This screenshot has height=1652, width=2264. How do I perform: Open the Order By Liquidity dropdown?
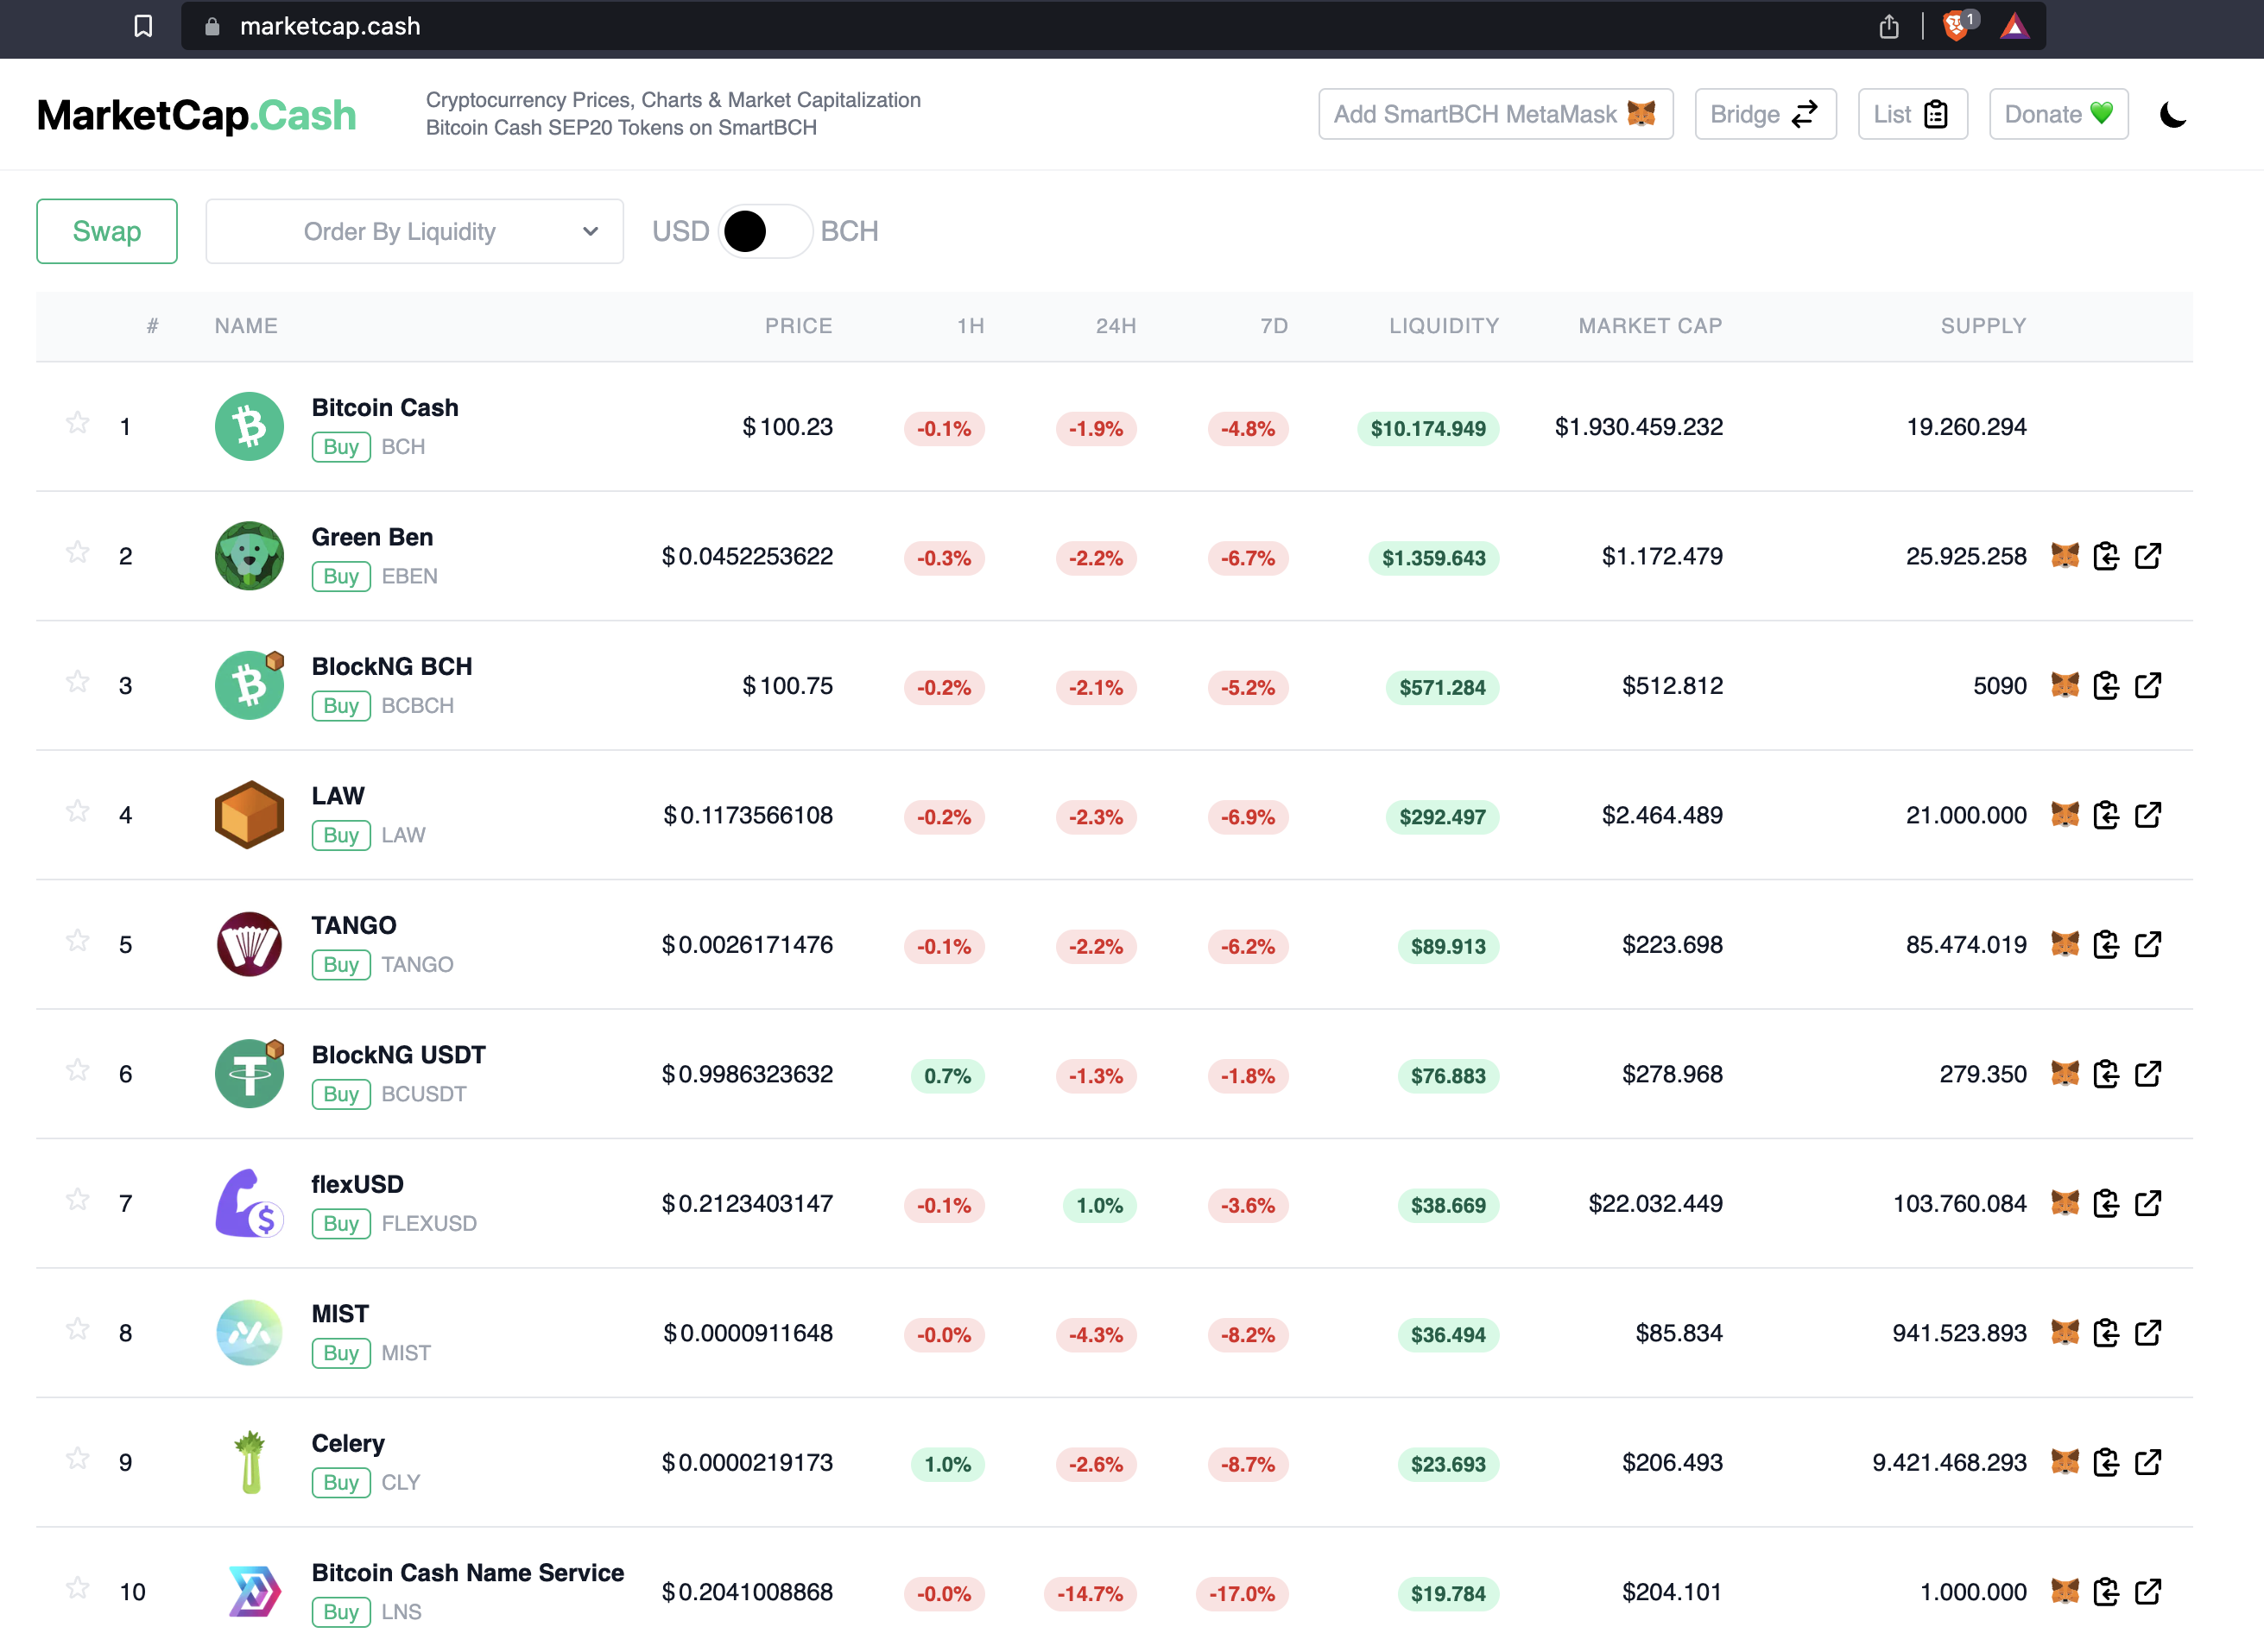click(x=414, y=231)
